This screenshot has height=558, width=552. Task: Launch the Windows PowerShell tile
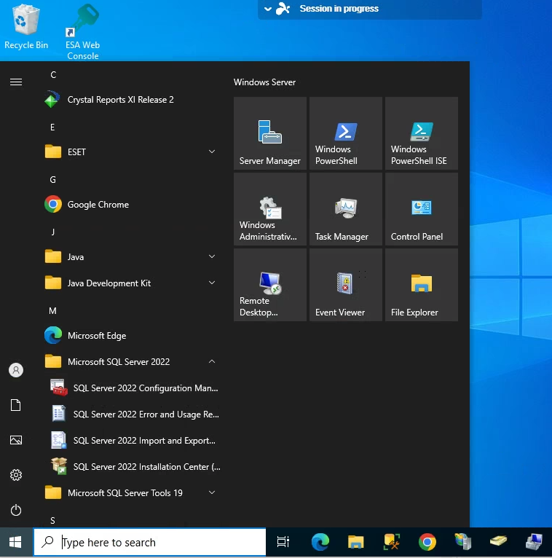click(346, 133)
